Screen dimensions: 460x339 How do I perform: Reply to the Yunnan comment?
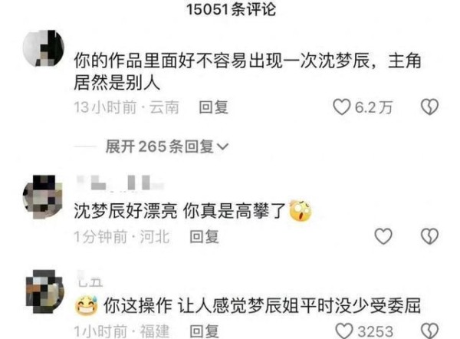[x=213, y=107]
